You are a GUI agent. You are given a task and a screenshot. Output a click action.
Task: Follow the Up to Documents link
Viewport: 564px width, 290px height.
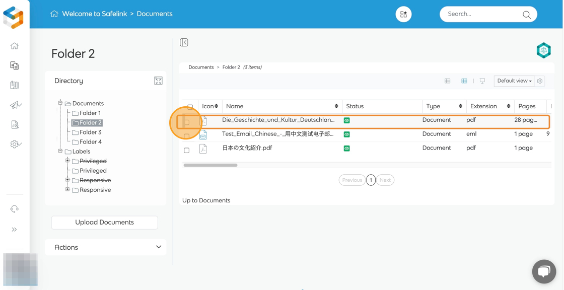206,200
